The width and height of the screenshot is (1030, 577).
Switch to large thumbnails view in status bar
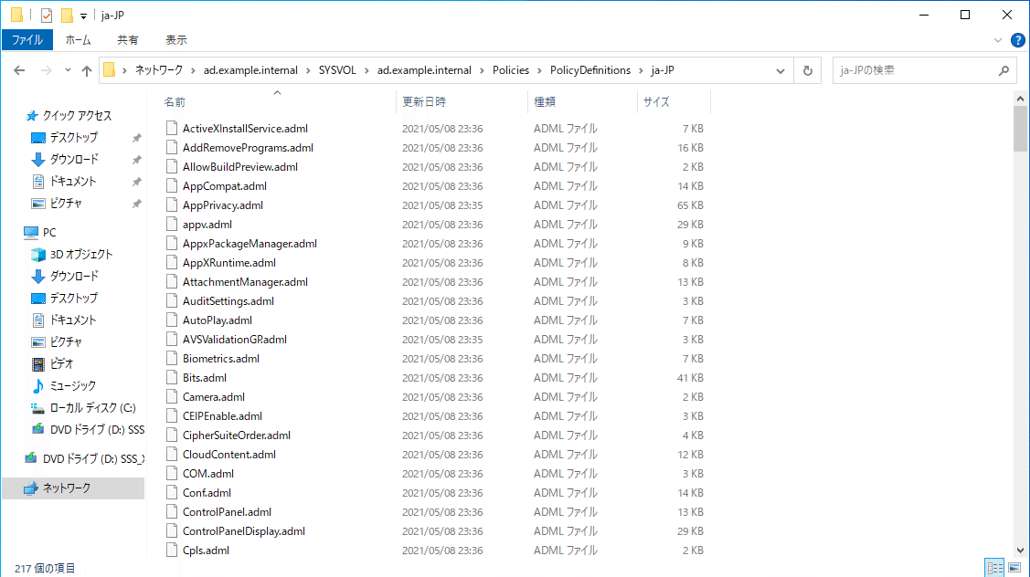(1013, 567)
